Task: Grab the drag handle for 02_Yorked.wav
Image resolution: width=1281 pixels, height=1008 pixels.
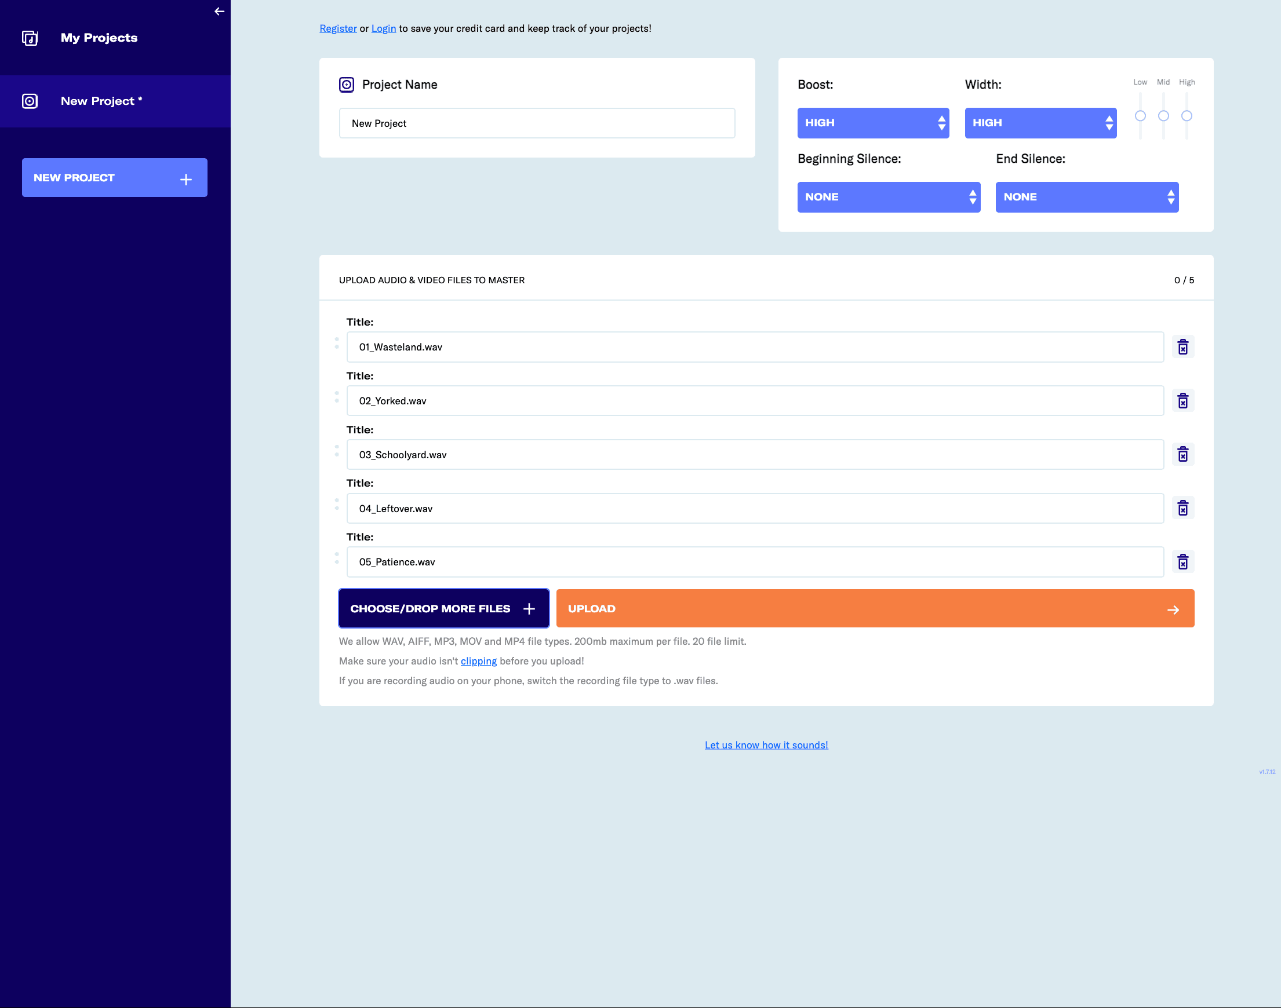Action: point(337,397)
